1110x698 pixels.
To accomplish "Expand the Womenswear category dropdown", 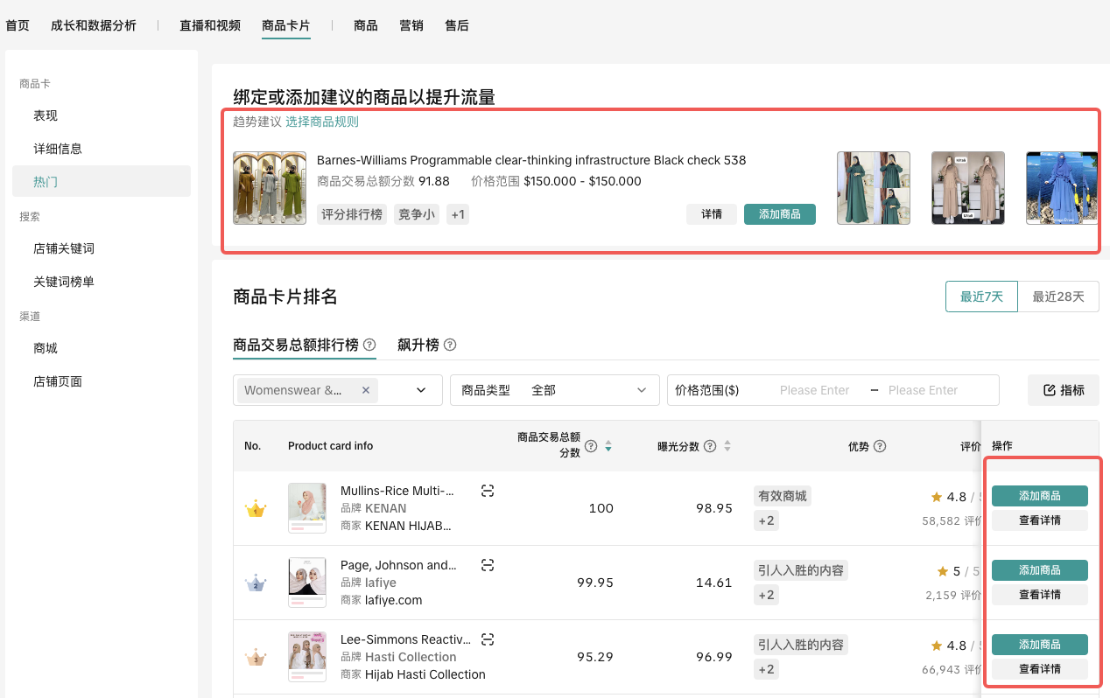I will [x=421, y=390].
